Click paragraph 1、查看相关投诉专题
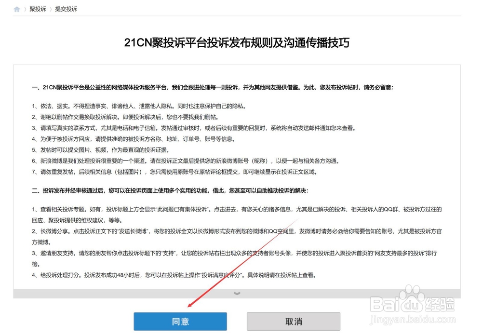Image resolution: width=482 pixels, height=336 pixels. click(237, 215)
